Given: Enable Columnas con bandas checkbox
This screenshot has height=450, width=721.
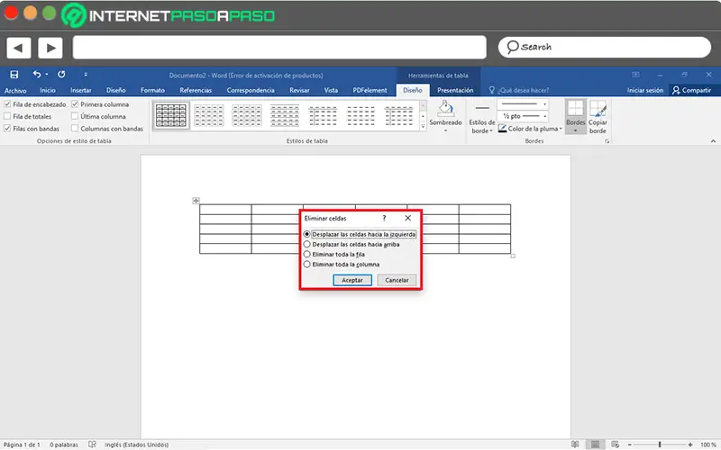Looking at the screenshot, I should 75,129.
